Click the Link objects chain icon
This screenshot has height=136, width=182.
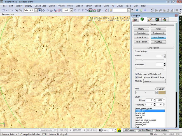[17, 10]
